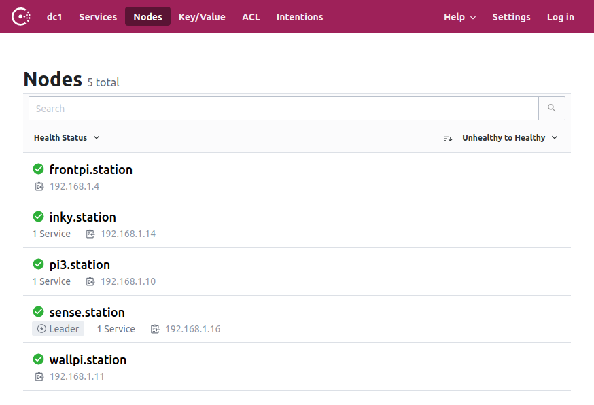Copy IP address icon for inky.station
This screenshot has width=594, height=405.
pos(90,234)
